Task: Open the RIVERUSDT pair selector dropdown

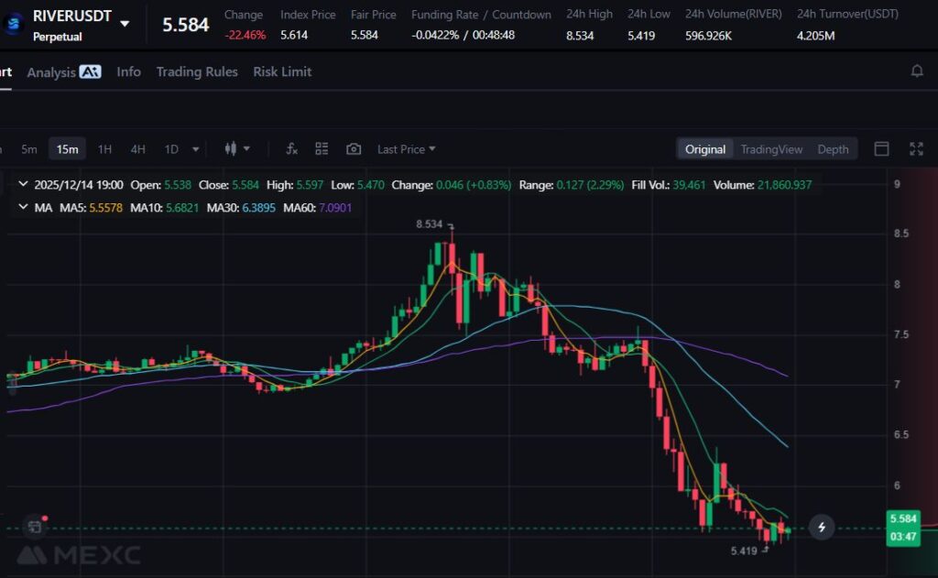Action: tap(125, 23)
